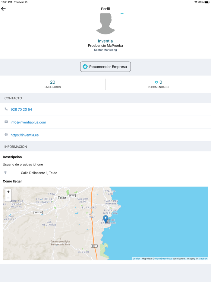Open the Leaflet attribution link
The image size is (211, 282).
click(x=136, y=259)
